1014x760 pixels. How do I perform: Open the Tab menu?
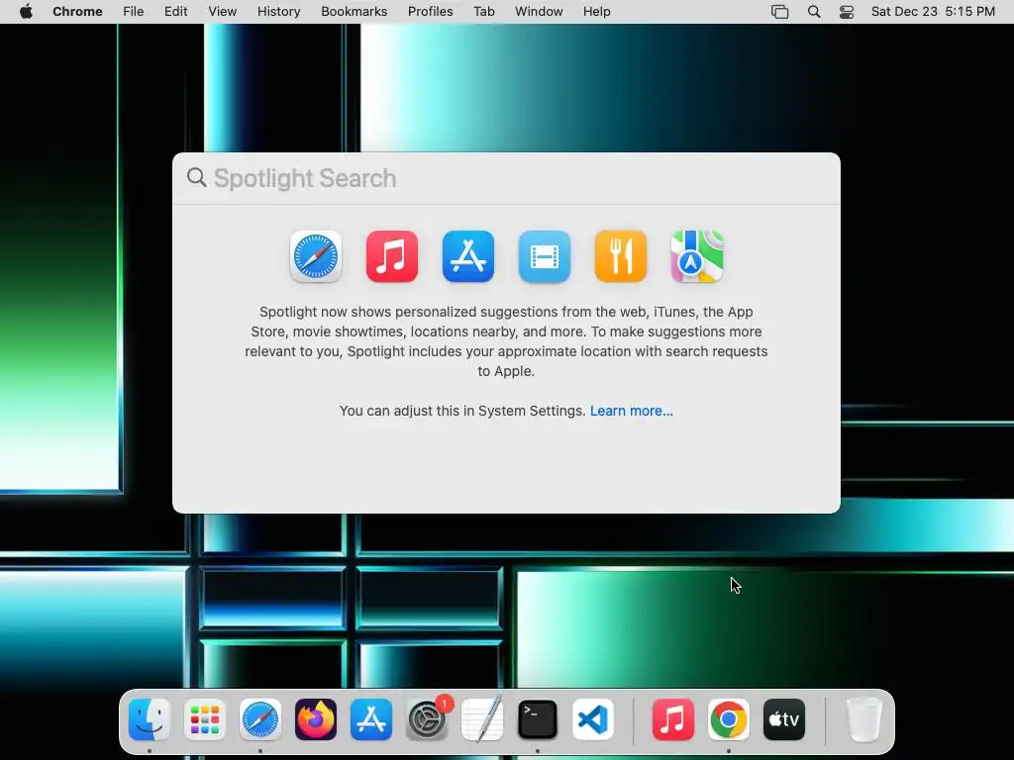483,12
